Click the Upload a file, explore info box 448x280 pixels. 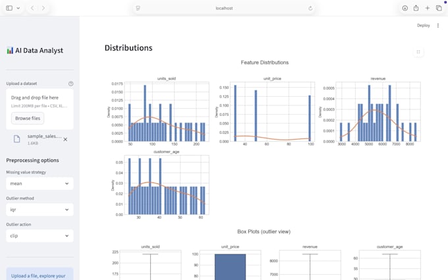[x=40, y=274]
